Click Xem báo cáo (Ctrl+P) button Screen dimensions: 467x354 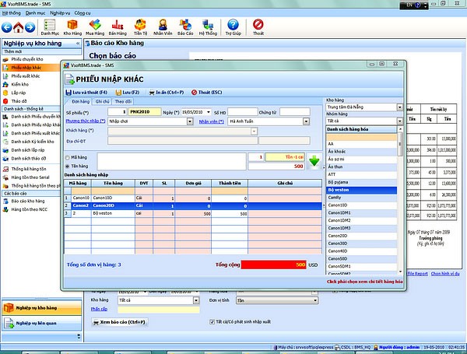118,321
